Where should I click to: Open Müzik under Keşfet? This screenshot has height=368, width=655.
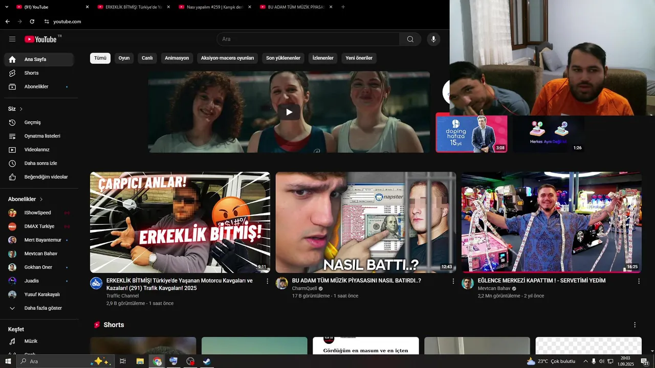(x=39, y=341)
